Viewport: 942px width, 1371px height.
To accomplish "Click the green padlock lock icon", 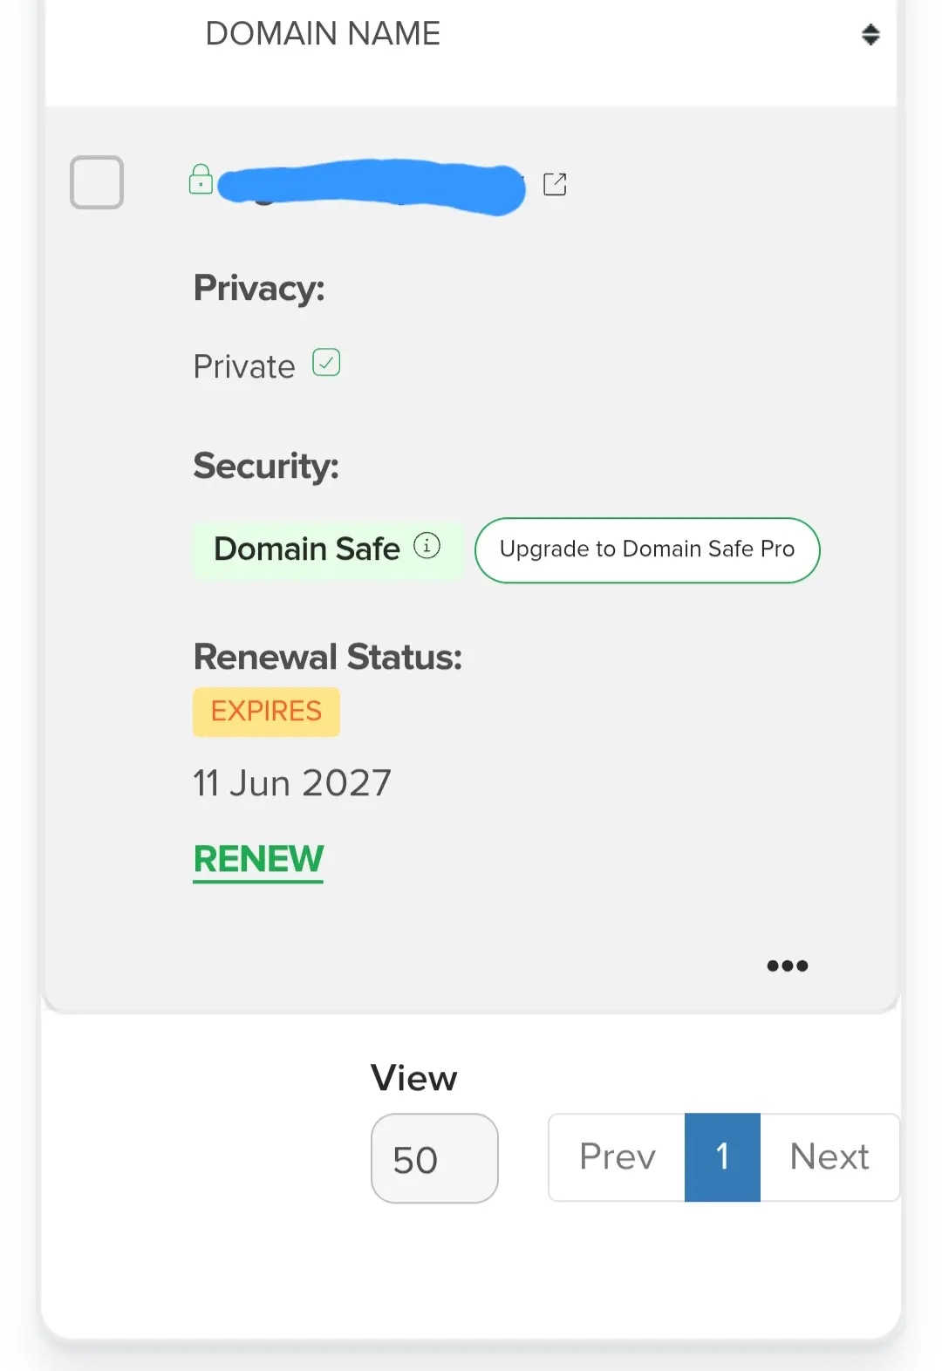I will click(x=201, y=180).
